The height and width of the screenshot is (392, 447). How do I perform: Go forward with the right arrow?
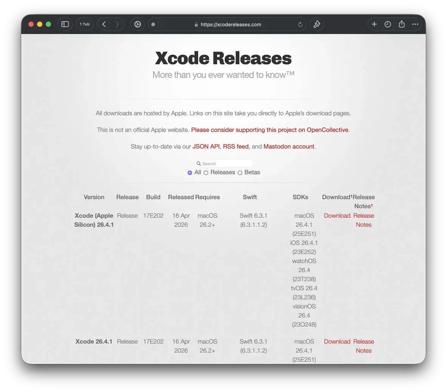click(117, 24)
